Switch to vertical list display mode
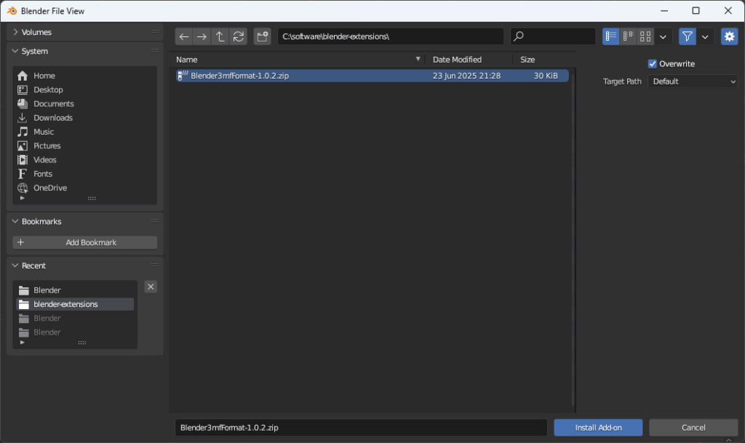 [x=611, y=36]
